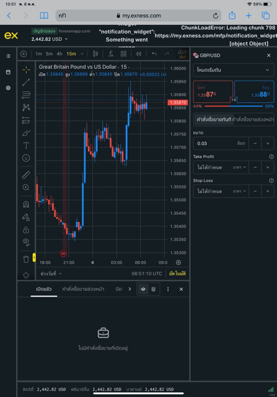Activate the magnet snap mode
277x397 pixels.
26,204
